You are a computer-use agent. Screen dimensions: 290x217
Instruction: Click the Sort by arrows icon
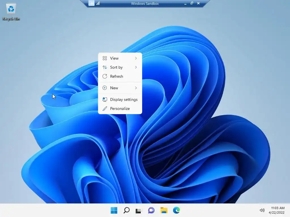[105, 67]
